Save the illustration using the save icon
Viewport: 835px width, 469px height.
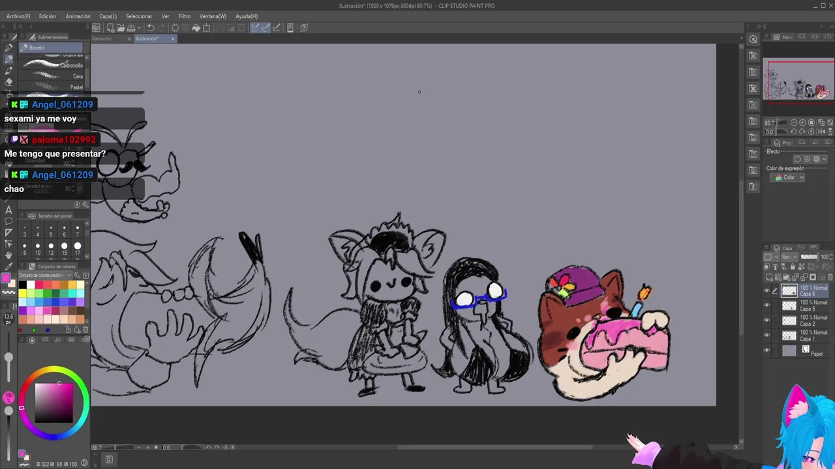click(x=130, y=28)
